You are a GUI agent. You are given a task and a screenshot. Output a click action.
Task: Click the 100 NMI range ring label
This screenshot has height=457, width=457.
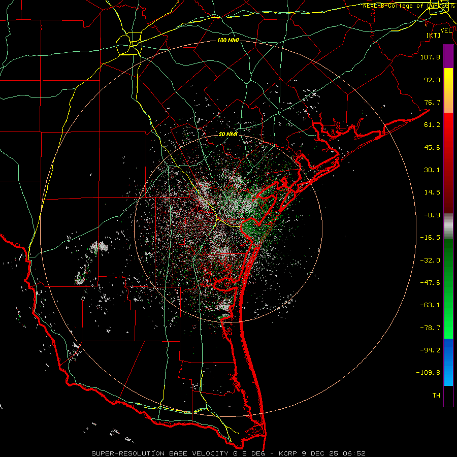[228, 40]
